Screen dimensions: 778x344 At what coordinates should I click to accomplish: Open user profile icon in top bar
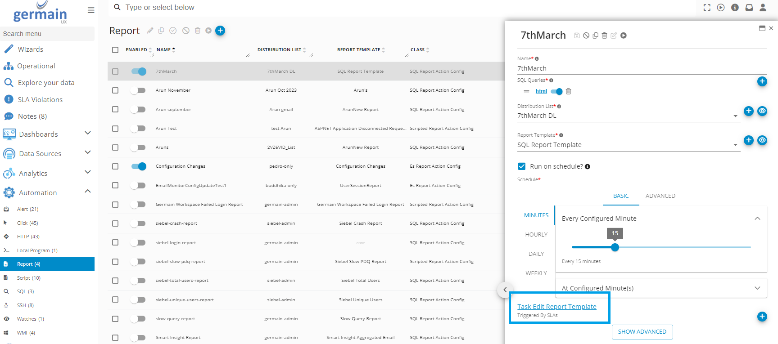coord(763,8)
